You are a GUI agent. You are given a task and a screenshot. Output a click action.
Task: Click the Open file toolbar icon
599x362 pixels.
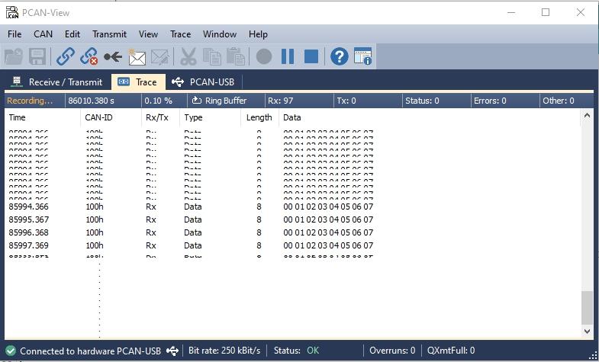[x=14, y=57]
